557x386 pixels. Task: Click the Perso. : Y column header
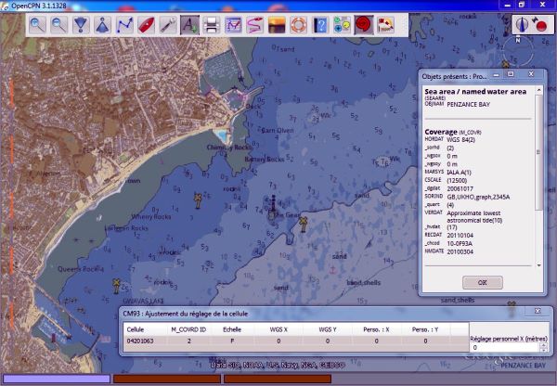pos(425,329)
